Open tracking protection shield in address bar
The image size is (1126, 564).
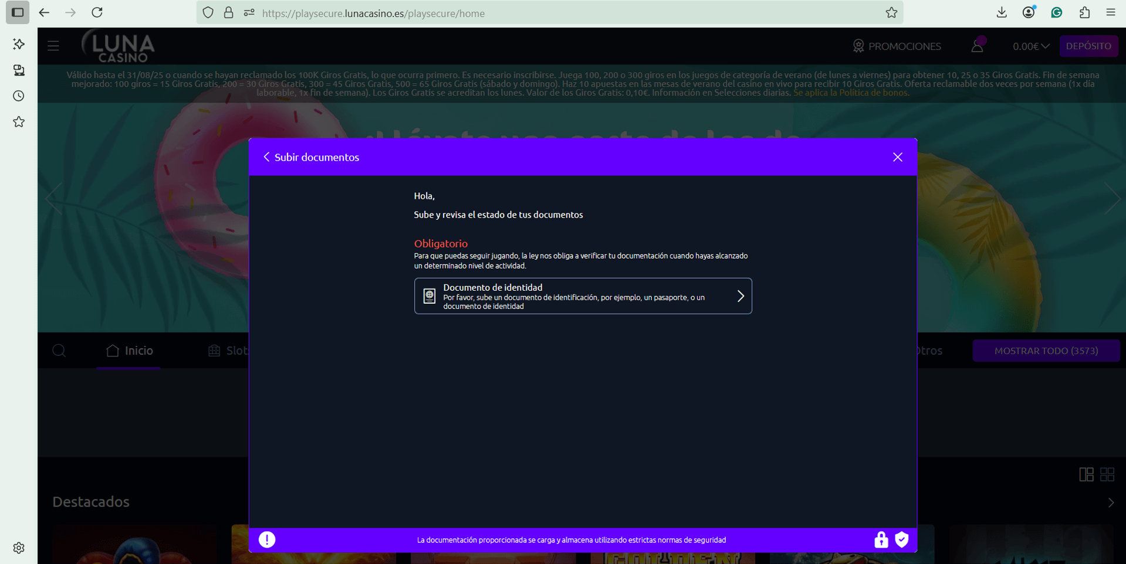tap(208, 13)
